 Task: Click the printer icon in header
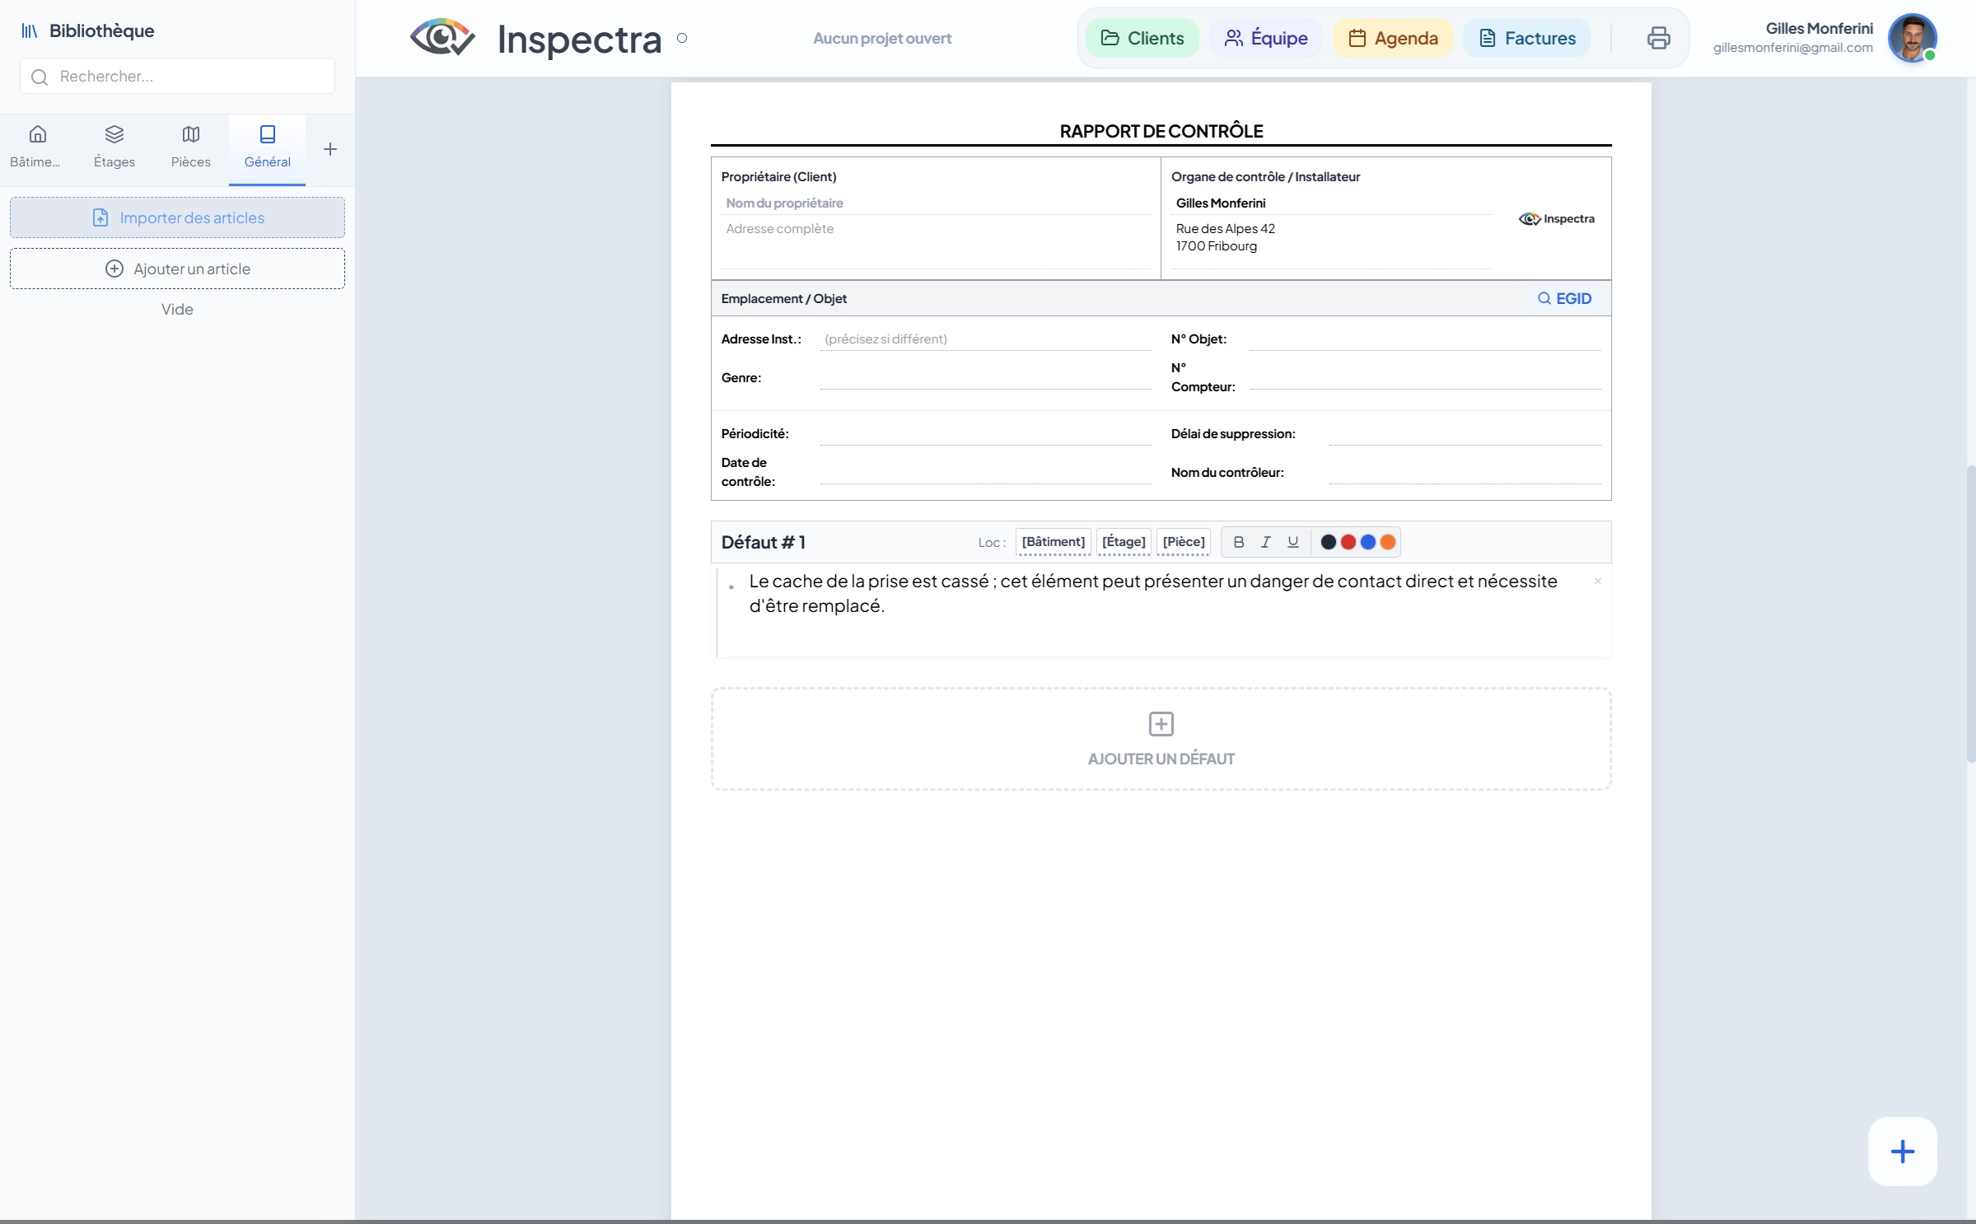[1658, 38]
